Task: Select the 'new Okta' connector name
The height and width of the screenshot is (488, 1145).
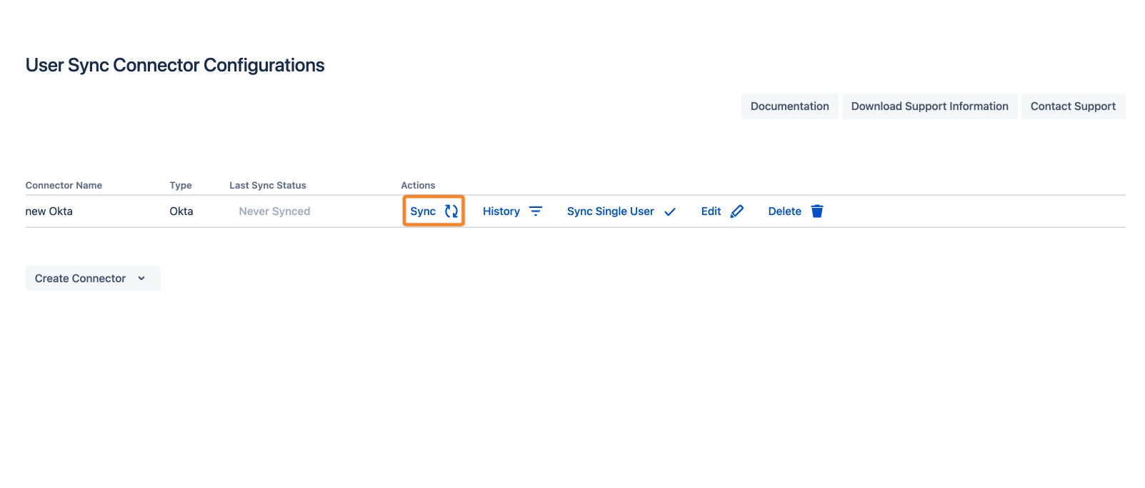Action: click(49, 211)
